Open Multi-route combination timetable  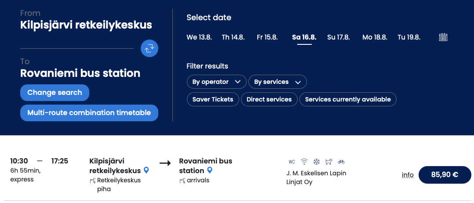click(89, 112)
